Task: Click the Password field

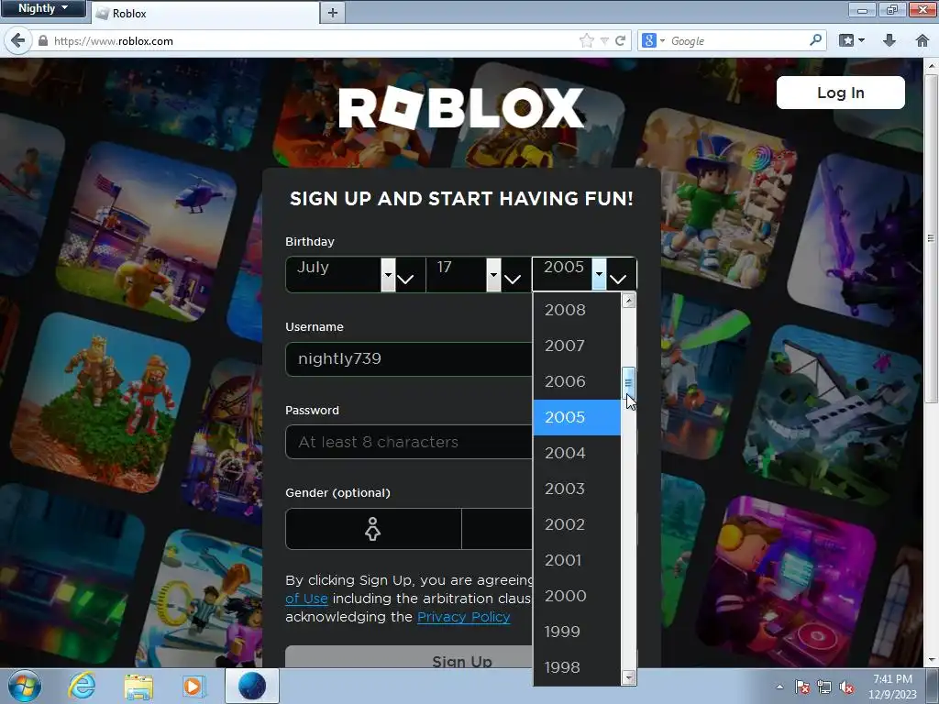Action: click(409, 442)
